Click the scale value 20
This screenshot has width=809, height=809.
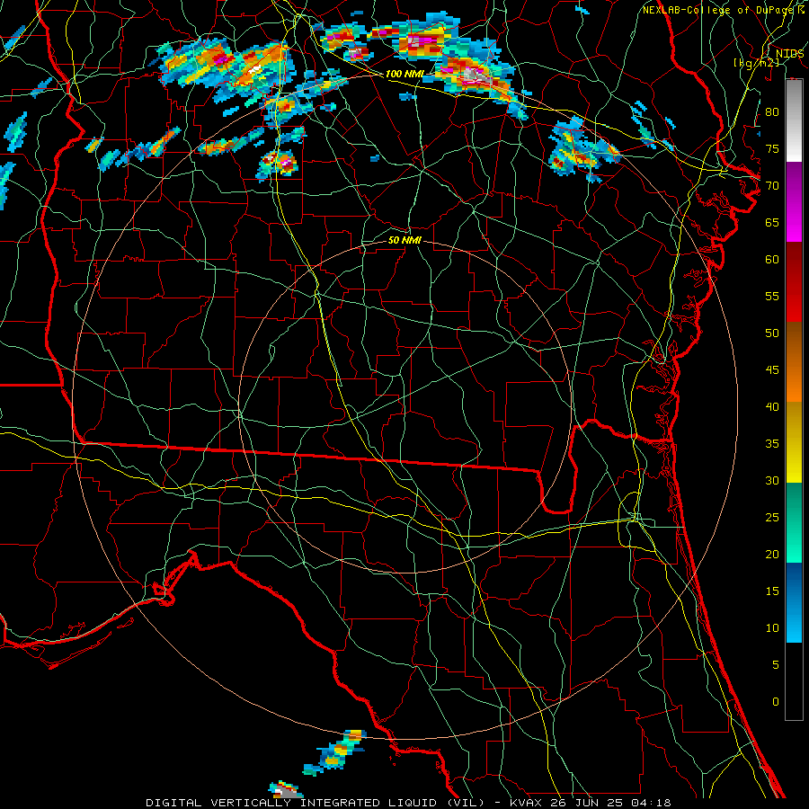pyautogui.click(x=772, y=554)
